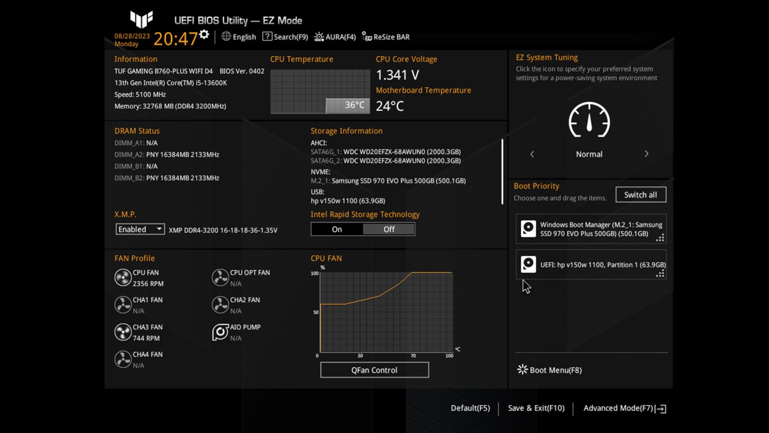Click the DIMM_B1: N/A entry
This screenshot has height=433, width=769.
pyautogui.click(x=136, y=166)
